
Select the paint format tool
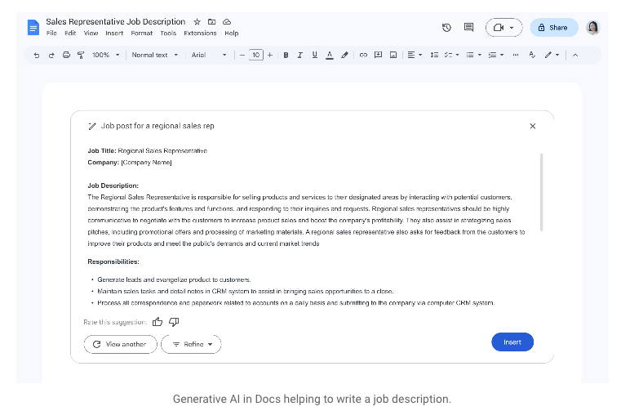click(x=80, y=55)
